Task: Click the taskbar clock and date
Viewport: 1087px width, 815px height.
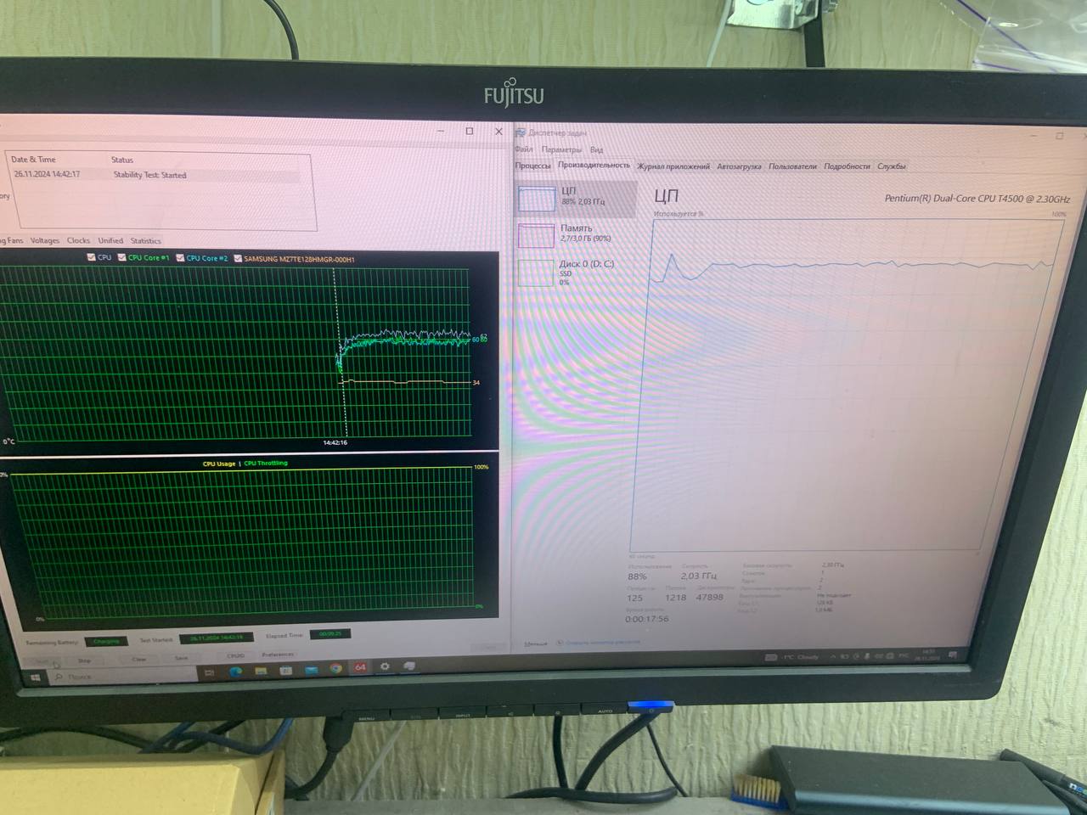Action: [927, 655]
